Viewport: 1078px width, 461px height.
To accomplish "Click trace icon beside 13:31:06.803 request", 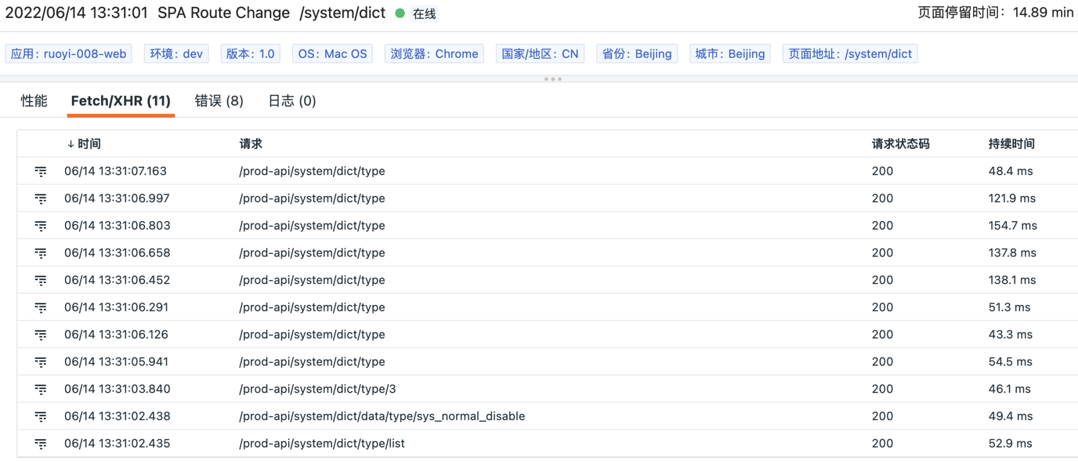I will (x=40, y=226).
